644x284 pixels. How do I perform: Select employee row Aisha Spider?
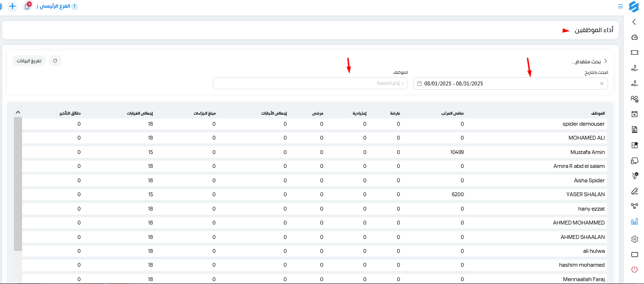[x=314, y=180]
